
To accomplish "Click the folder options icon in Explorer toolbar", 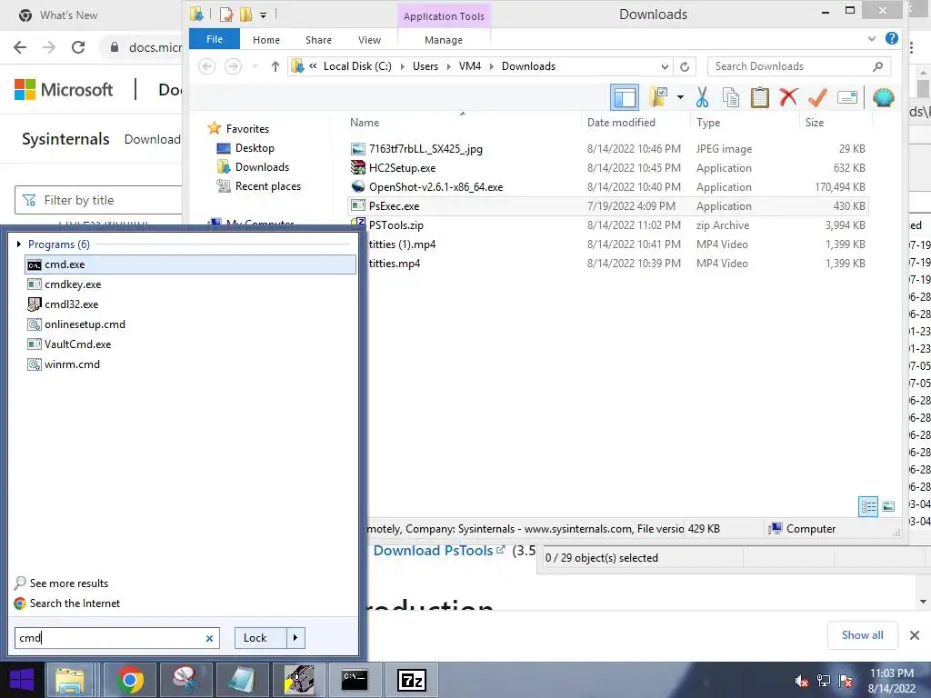I will pyautogui.click(x=658, y=97).
